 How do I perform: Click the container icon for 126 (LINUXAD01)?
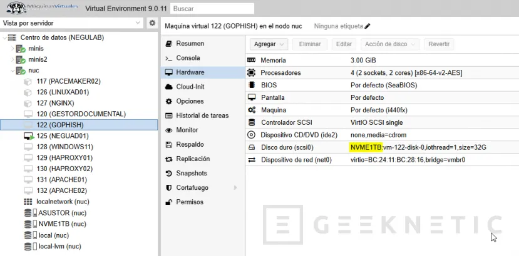[28, 92]
